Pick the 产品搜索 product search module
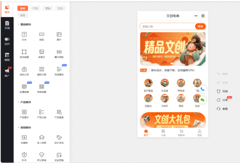The image size is (240, 163). [59, 113]
